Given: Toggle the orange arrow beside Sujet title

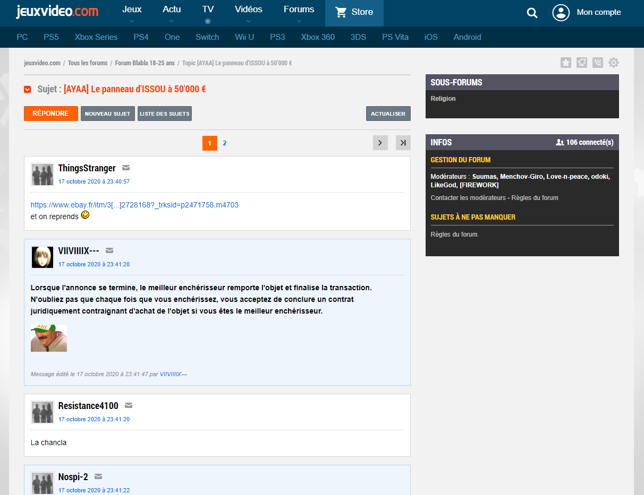Looking at the screenshot, I should tap(28, 90).
